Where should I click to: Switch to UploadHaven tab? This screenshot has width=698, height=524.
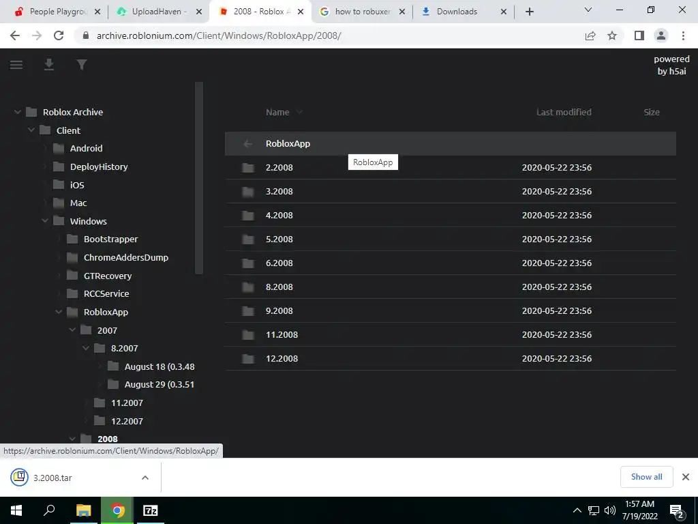(x=159, y=12)
